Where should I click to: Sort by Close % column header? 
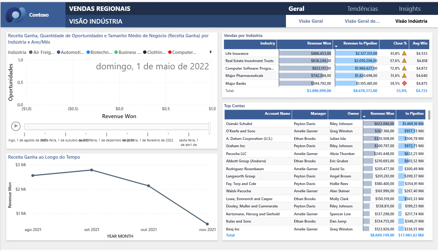(394, 44)
